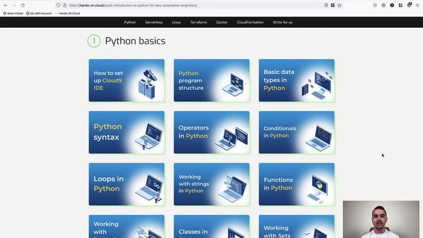The width and height of the screenshot is (423, 238).
Task: Open the four-square extension icon in toolbar
Action: 401,5
